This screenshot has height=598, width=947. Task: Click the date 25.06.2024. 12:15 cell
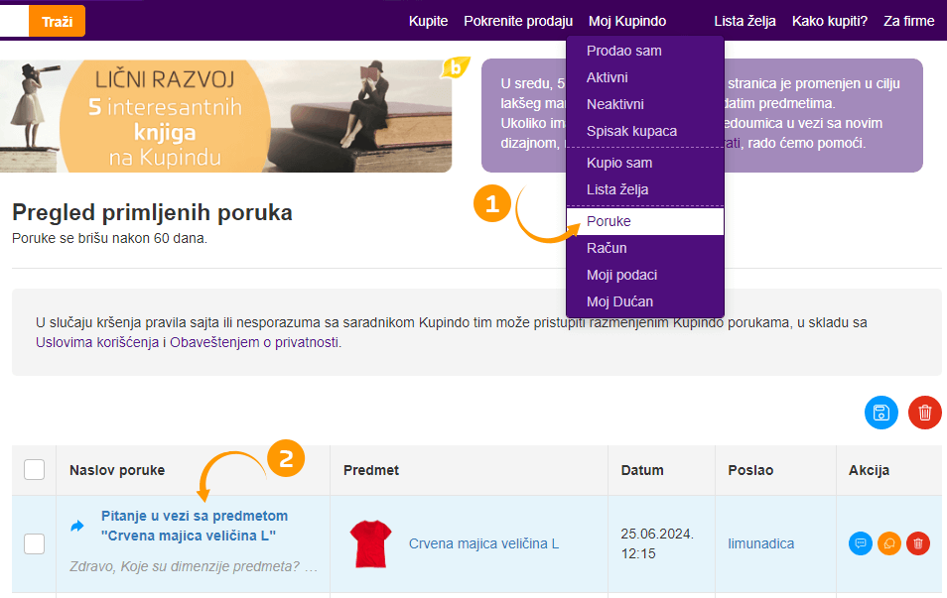click(657, 543)
